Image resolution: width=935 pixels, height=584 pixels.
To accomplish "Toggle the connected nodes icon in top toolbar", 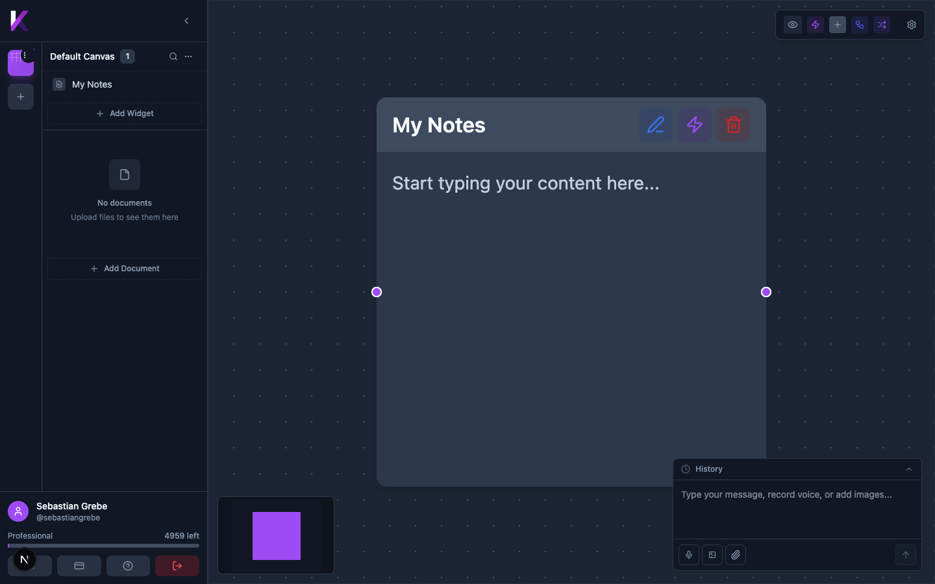I will click(860, 25).
